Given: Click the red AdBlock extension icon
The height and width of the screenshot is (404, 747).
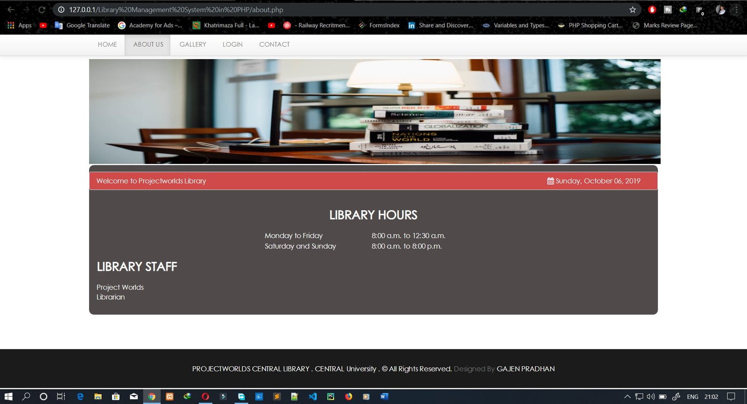Looking at the screenshot, I should [x=652, y=10].
